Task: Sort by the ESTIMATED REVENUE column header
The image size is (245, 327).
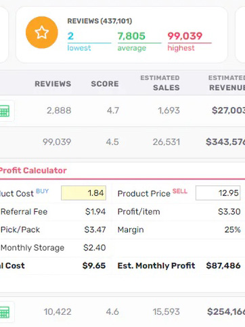Action: click(227, 83)
